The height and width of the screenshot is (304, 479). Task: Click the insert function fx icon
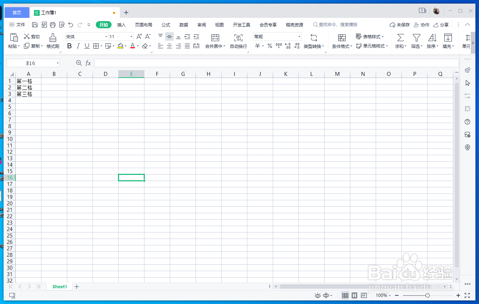coord(88,63)
